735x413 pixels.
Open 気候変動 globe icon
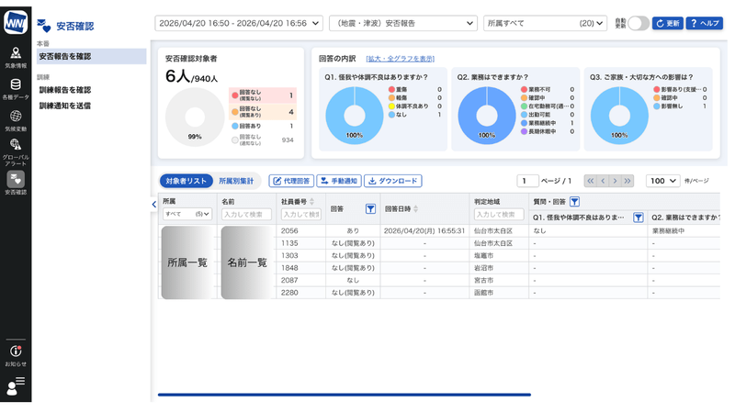coord(16,120)
